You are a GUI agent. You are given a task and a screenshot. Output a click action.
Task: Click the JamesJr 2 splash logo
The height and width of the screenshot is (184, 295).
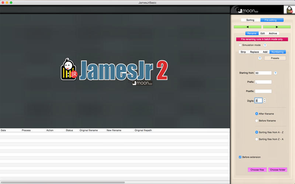click(x=114, y=71)
